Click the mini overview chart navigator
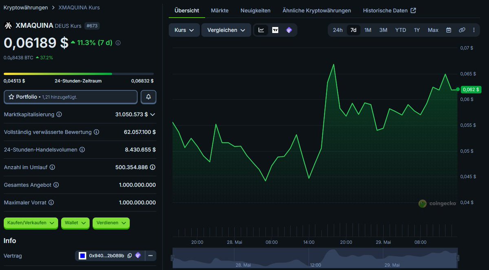The width and height of the screenshot is (489, 270). 315,258
